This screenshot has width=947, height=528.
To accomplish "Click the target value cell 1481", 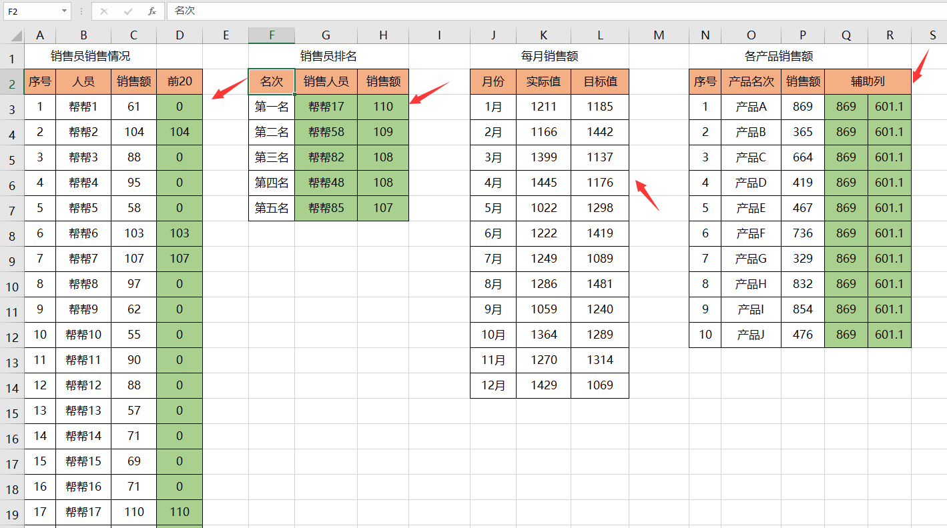I will 600,284.
